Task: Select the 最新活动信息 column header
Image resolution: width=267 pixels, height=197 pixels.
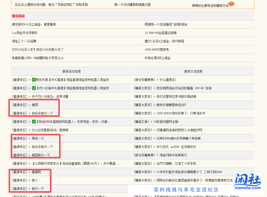Action: [x=71, y=71]
